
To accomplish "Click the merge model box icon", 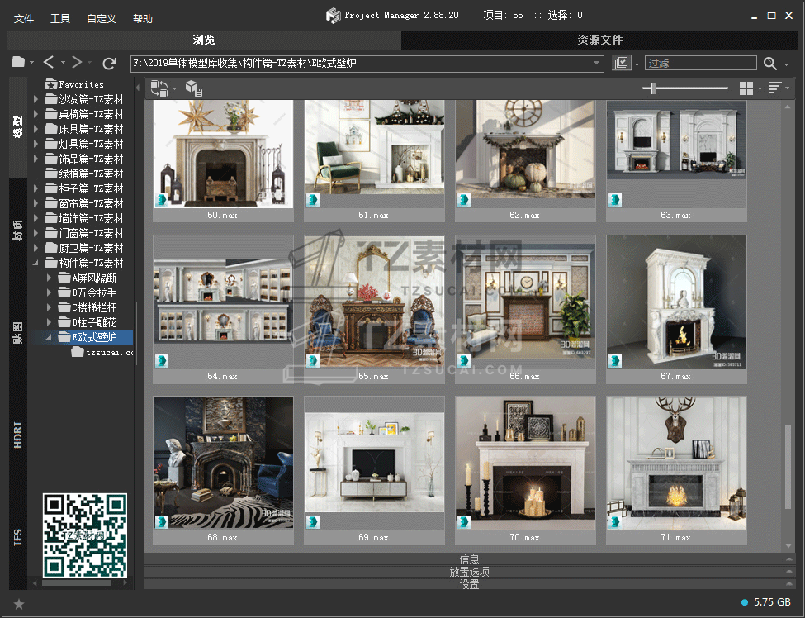I will pos(193,88).
